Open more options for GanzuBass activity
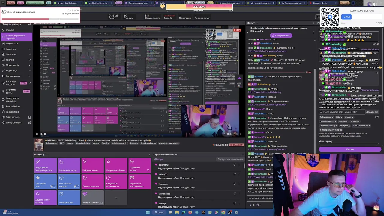Viewport: 384px width, 216px height. click(239, 193)
